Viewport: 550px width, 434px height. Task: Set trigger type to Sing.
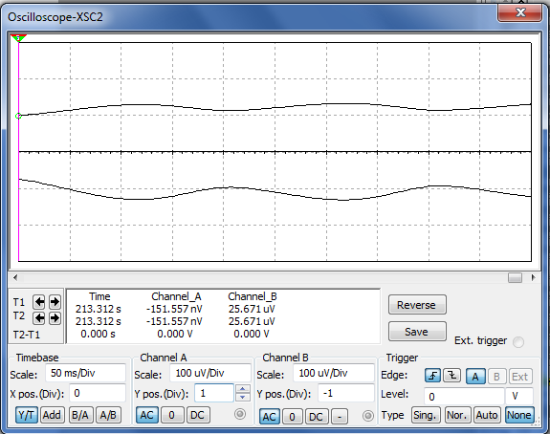[x=426, y=416]
